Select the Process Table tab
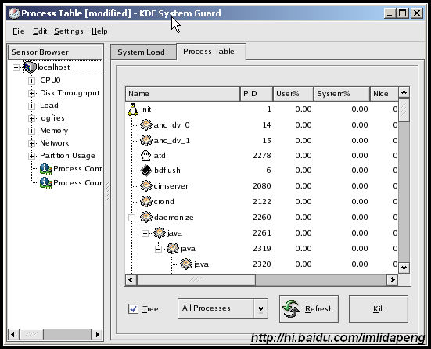 (x=211, y=52)
